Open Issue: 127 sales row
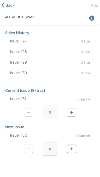Image resolution: width=100 pixels, height=177 pixels. [50, 41]
